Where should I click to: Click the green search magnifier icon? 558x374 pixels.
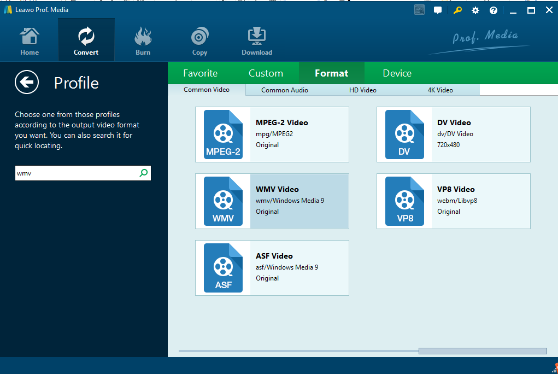(144, 173)
